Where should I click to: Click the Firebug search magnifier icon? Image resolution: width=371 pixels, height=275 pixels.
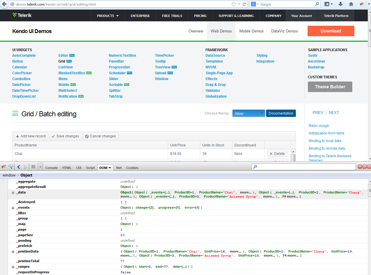(x=255, y=167)
